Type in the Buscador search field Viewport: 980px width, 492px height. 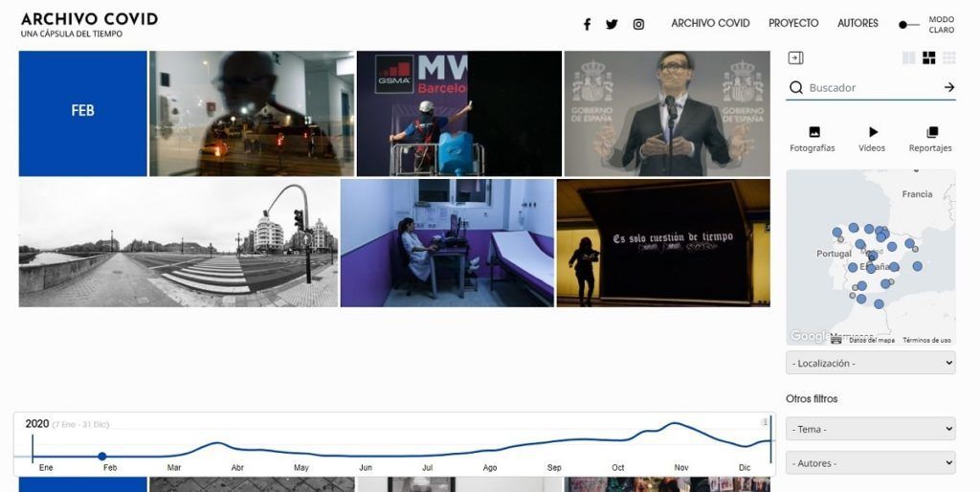pos(872,87)
